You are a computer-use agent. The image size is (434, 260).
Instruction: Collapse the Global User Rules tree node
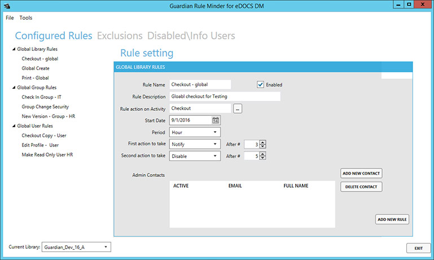(x=14, y=126)
